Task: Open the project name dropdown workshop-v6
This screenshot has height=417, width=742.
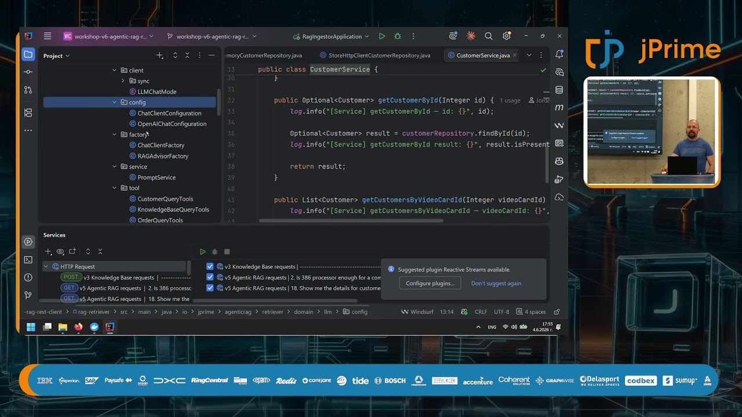Action: [108, 36]
